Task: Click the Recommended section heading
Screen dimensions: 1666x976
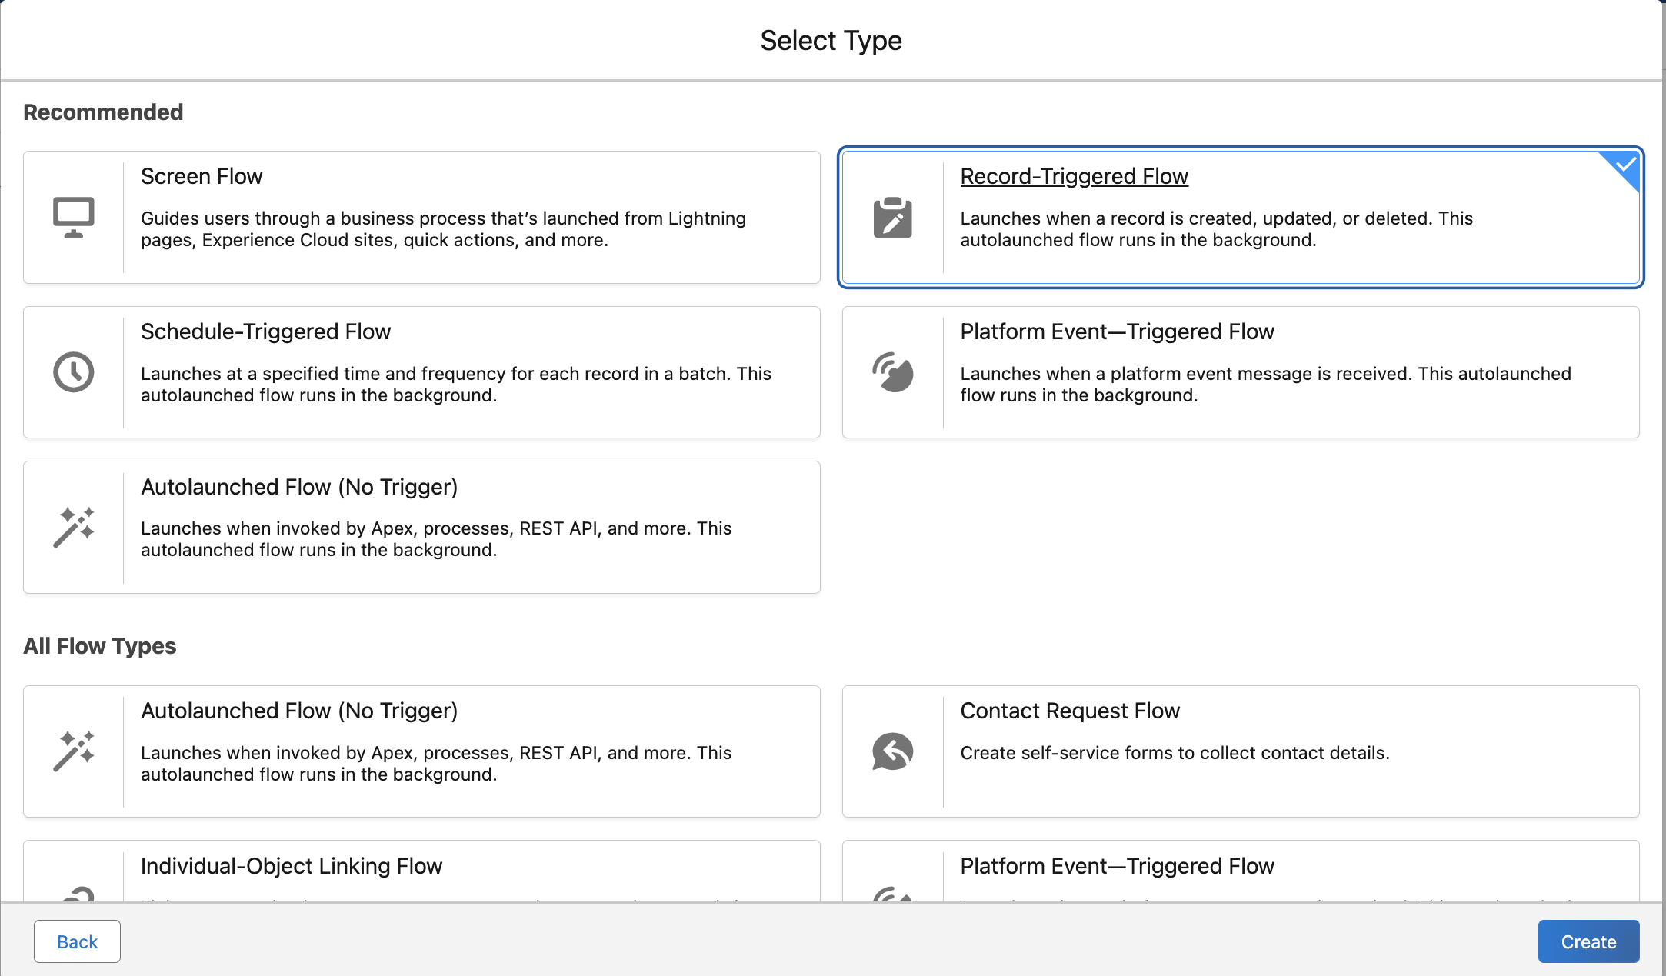Action: 103,112
